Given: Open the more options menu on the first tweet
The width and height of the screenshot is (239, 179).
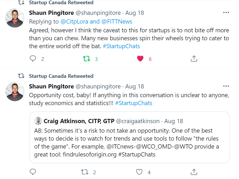Looking at the screenshot, I should 226,12.
